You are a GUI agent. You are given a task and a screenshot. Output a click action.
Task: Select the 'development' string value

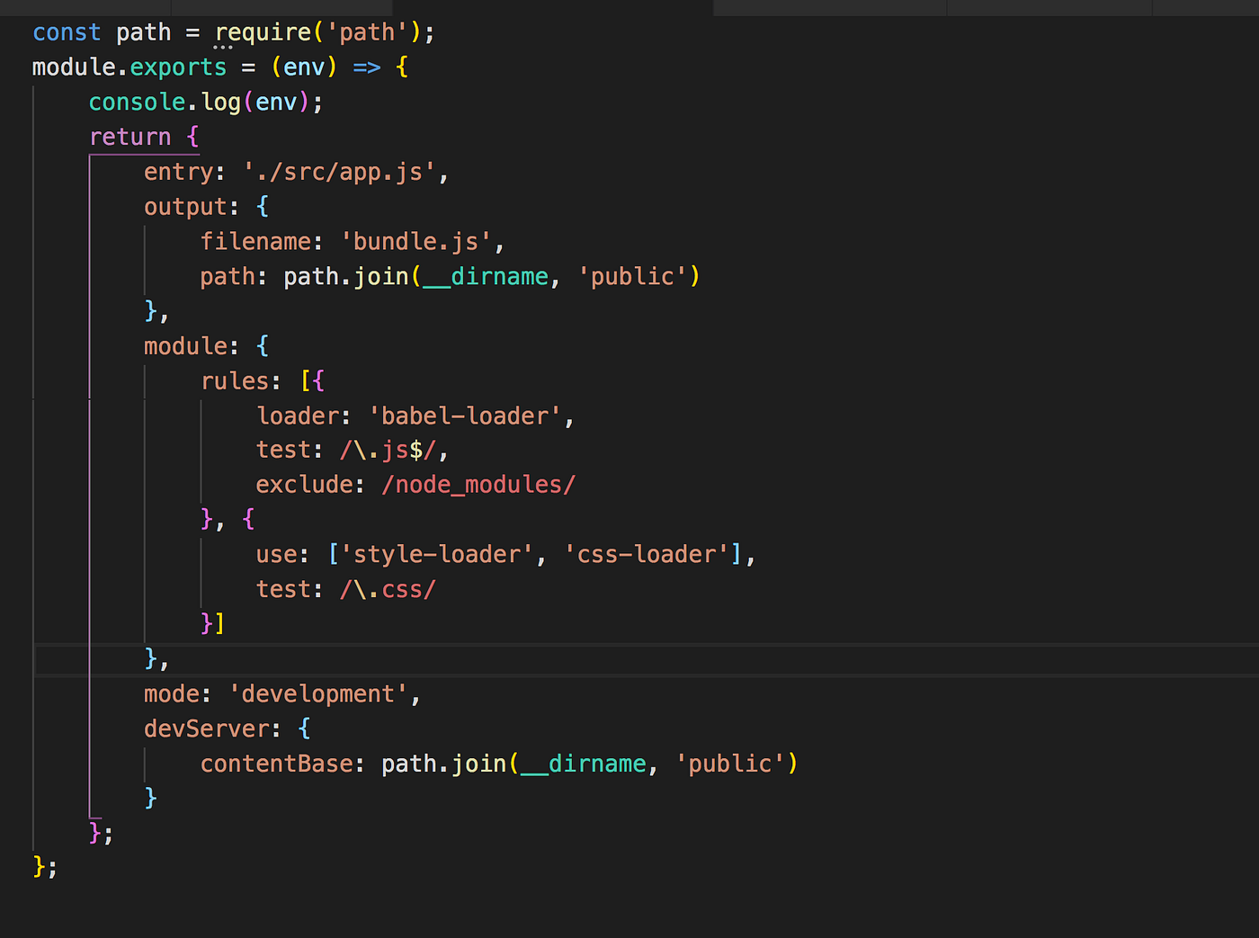[x=318, y=693]
